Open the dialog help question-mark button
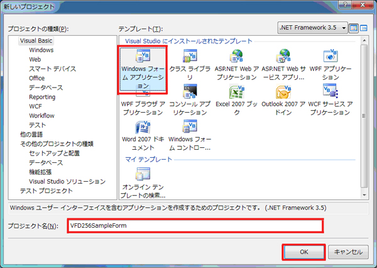The image size is (377, 268). tap(345, 4)
